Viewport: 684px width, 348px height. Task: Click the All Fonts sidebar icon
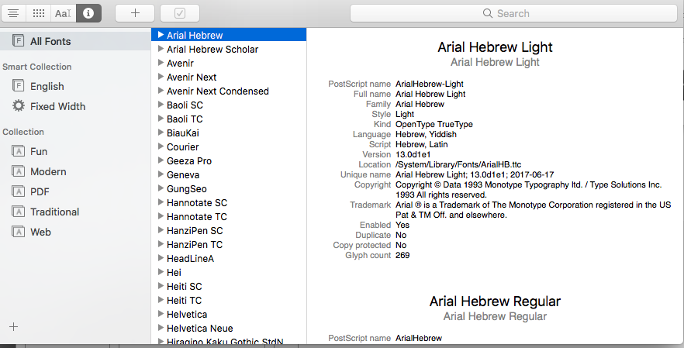click(x=18, y=41)
